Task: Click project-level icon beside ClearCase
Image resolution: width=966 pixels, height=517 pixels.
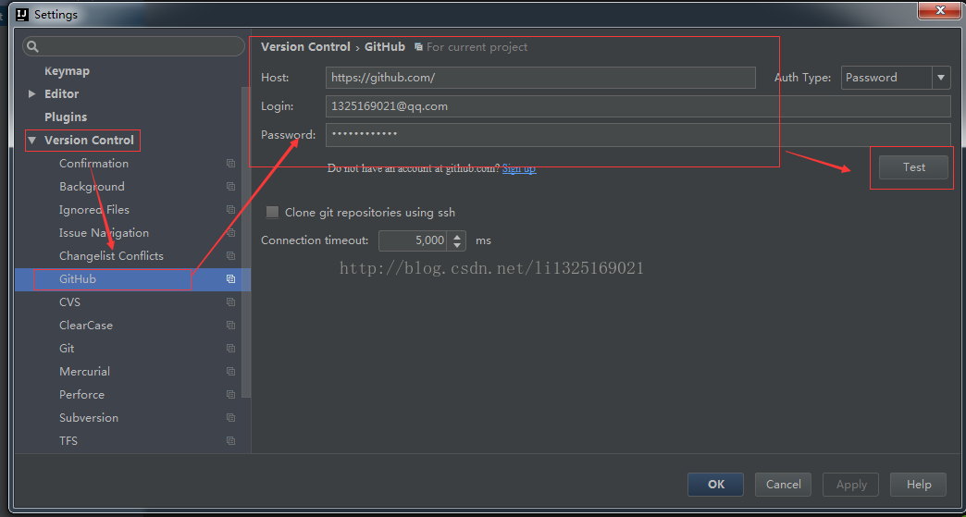Action: [230, 325]
